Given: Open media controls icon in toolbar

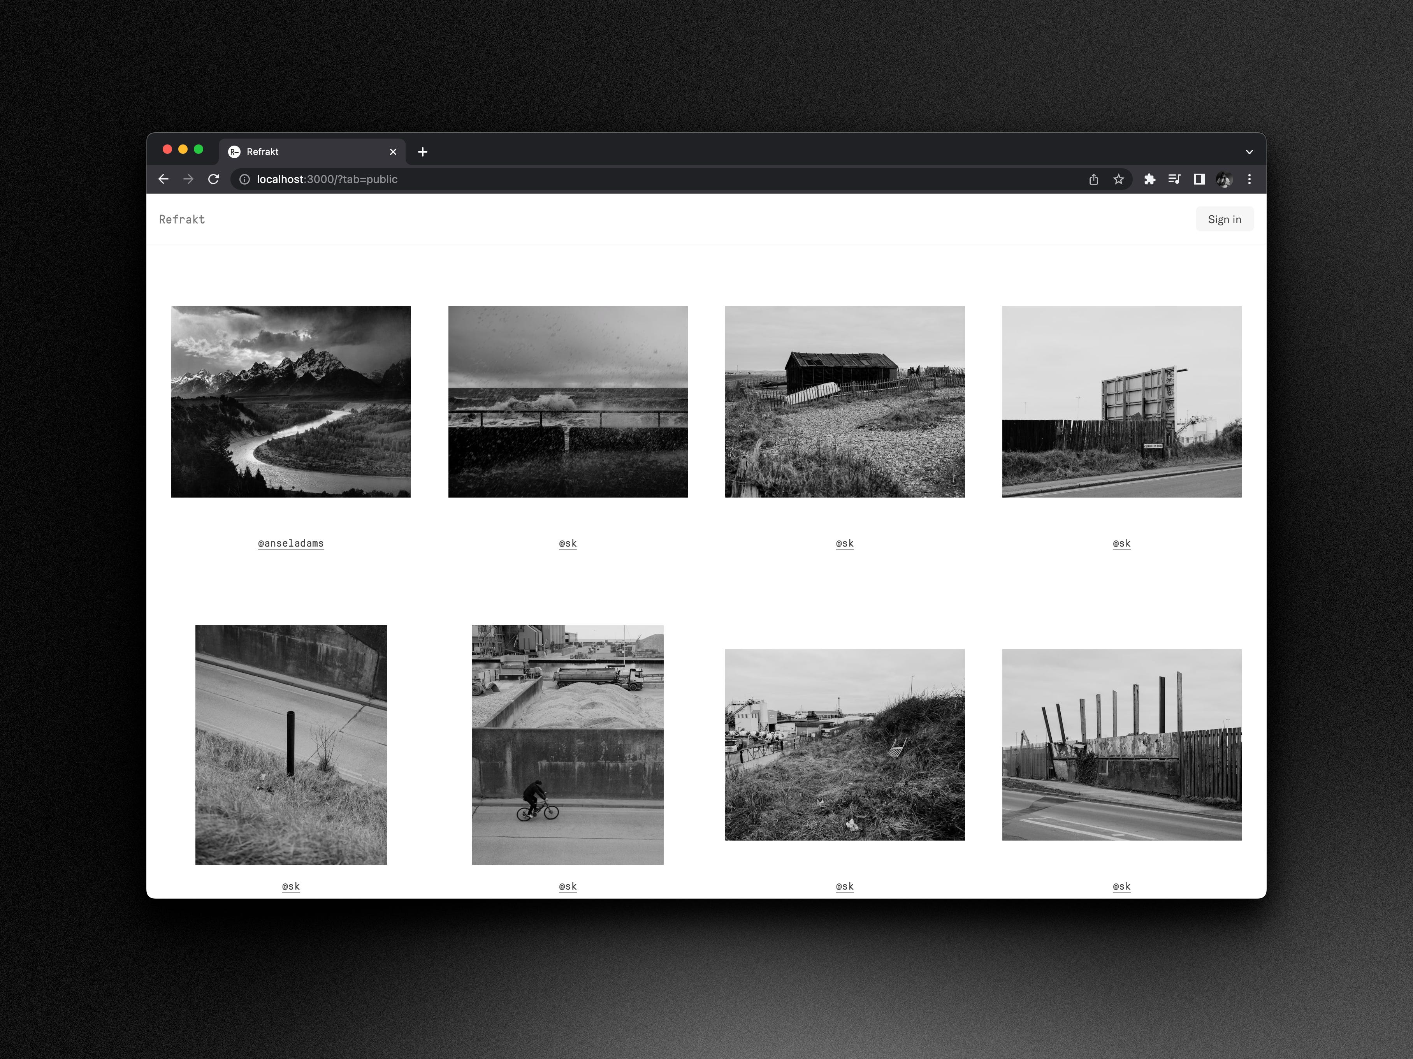Looking at the screenshot, I should (1174, 179).
